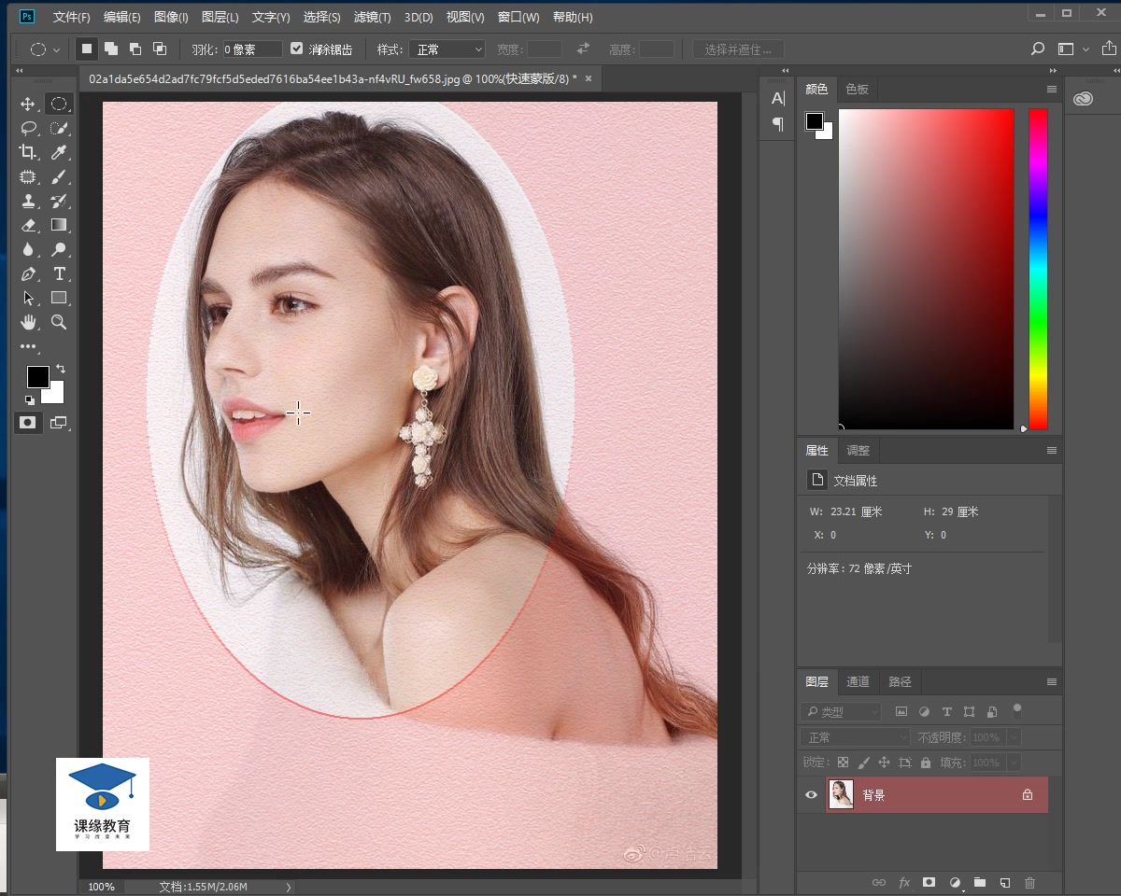This screenshot has height=896, width=1121.
Task: Toggle the 消除锯齿 anti-alias checkbox
Action: pos(296,49)
